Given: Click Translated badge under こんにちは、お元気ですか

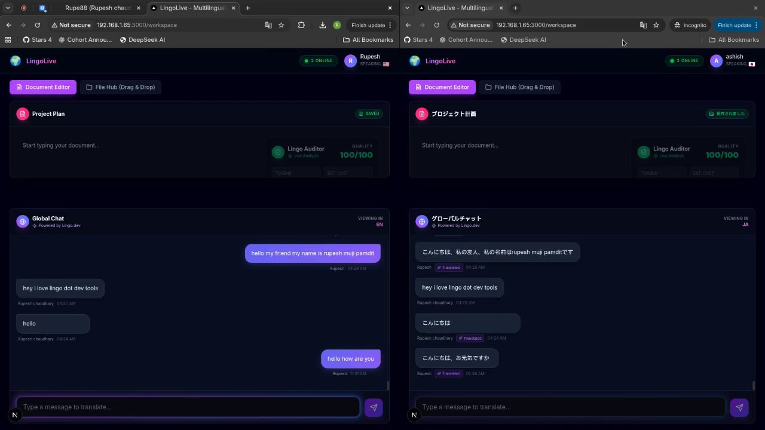Looking at the screenshot, I should point(448,373).
